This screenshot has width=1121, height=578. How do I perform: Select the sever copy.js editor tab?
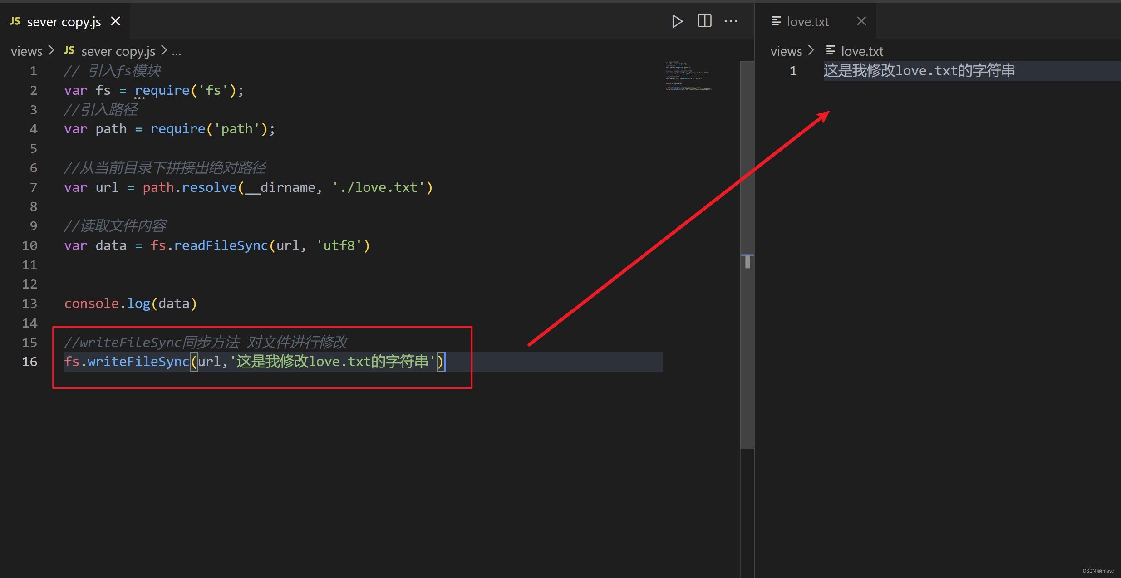(x=64, y=22)
